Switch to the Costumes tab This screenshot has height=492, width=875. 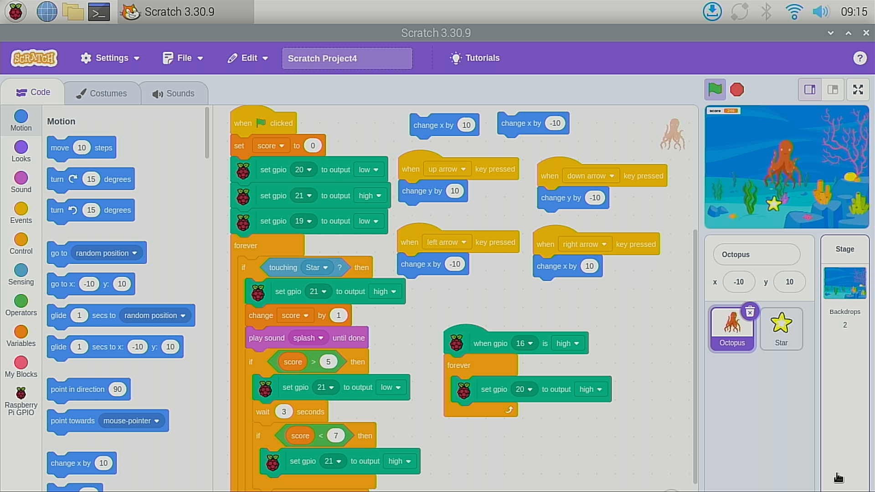(102, 93)
